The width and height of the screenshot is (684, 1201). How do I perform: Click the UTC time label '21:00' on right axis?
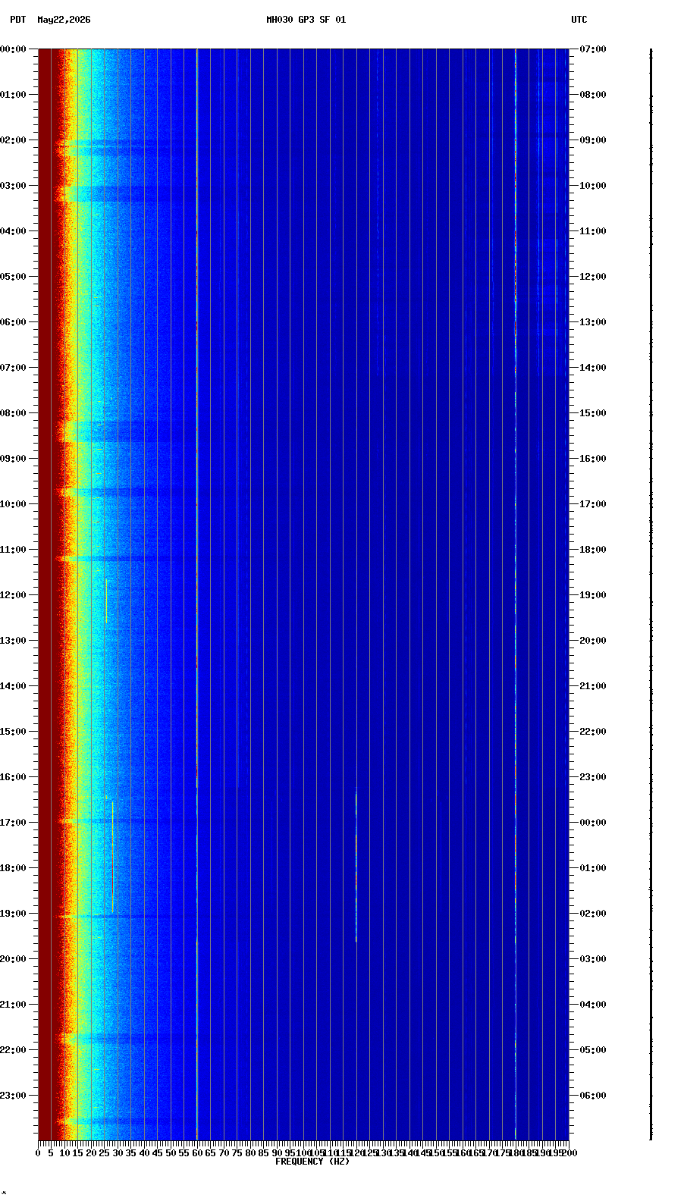click(592, 686)
